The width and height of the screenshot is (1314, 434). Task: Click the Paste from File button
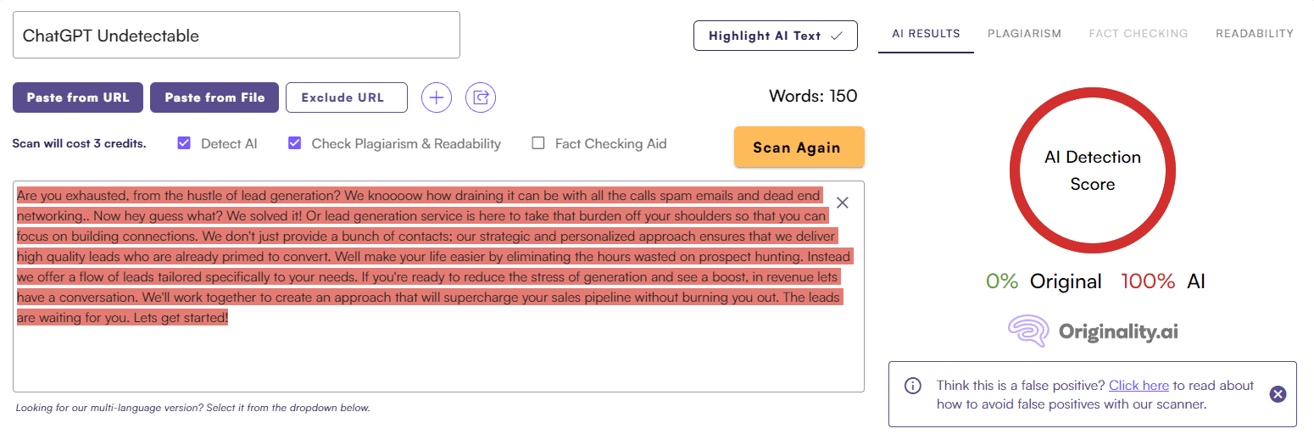214,97
